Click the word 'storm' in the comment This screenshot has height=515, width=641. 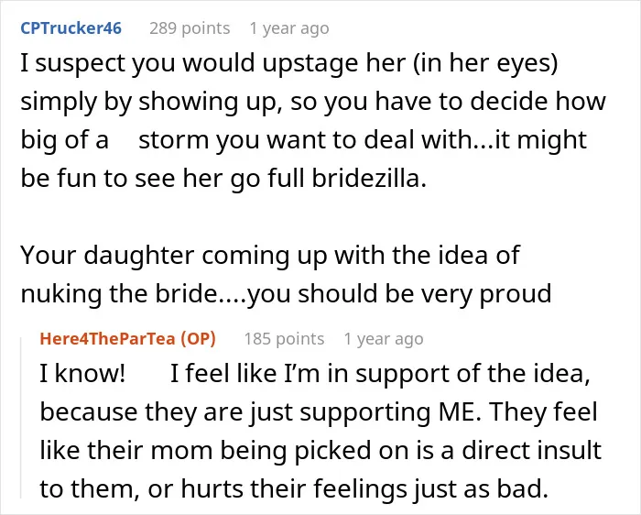click(x=174, y=140)
